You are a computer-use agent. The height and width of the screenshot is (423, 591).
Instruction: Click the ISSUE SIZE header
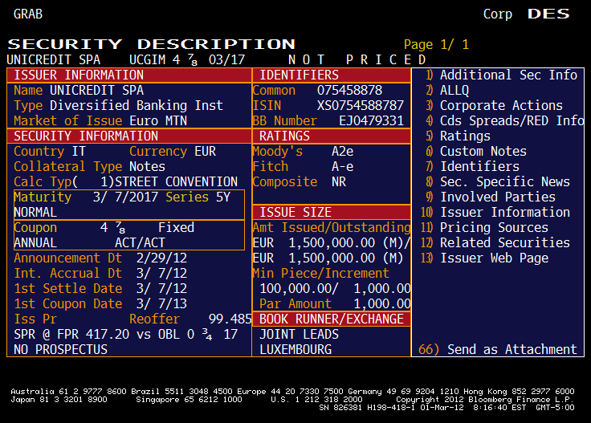point(332,213)
